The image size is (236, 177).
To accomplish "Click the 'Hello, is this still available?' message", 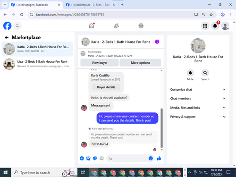I will pyautogui.click(x=109, y=98).
